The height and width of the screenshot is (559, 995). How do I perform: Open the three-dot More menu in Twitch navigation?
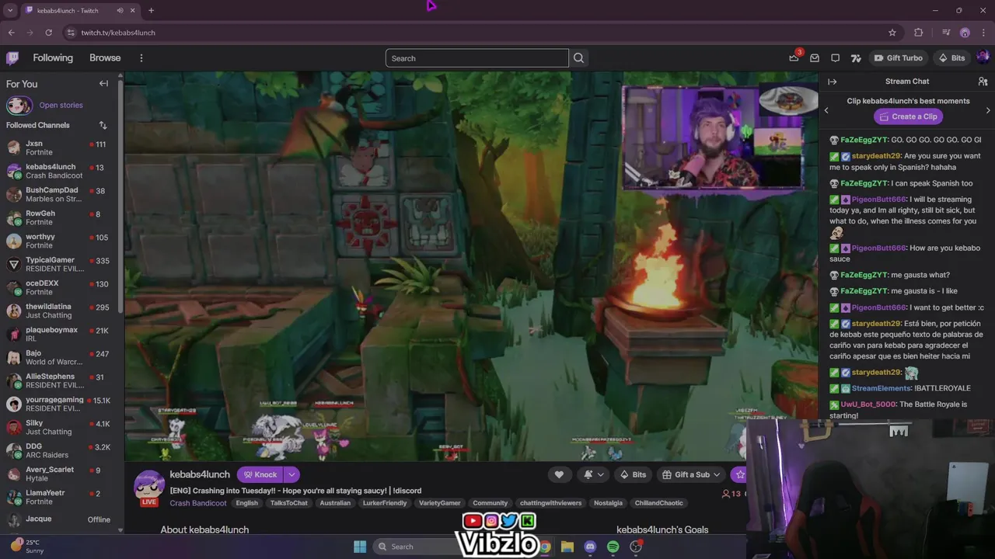click(x=141, y=58)
